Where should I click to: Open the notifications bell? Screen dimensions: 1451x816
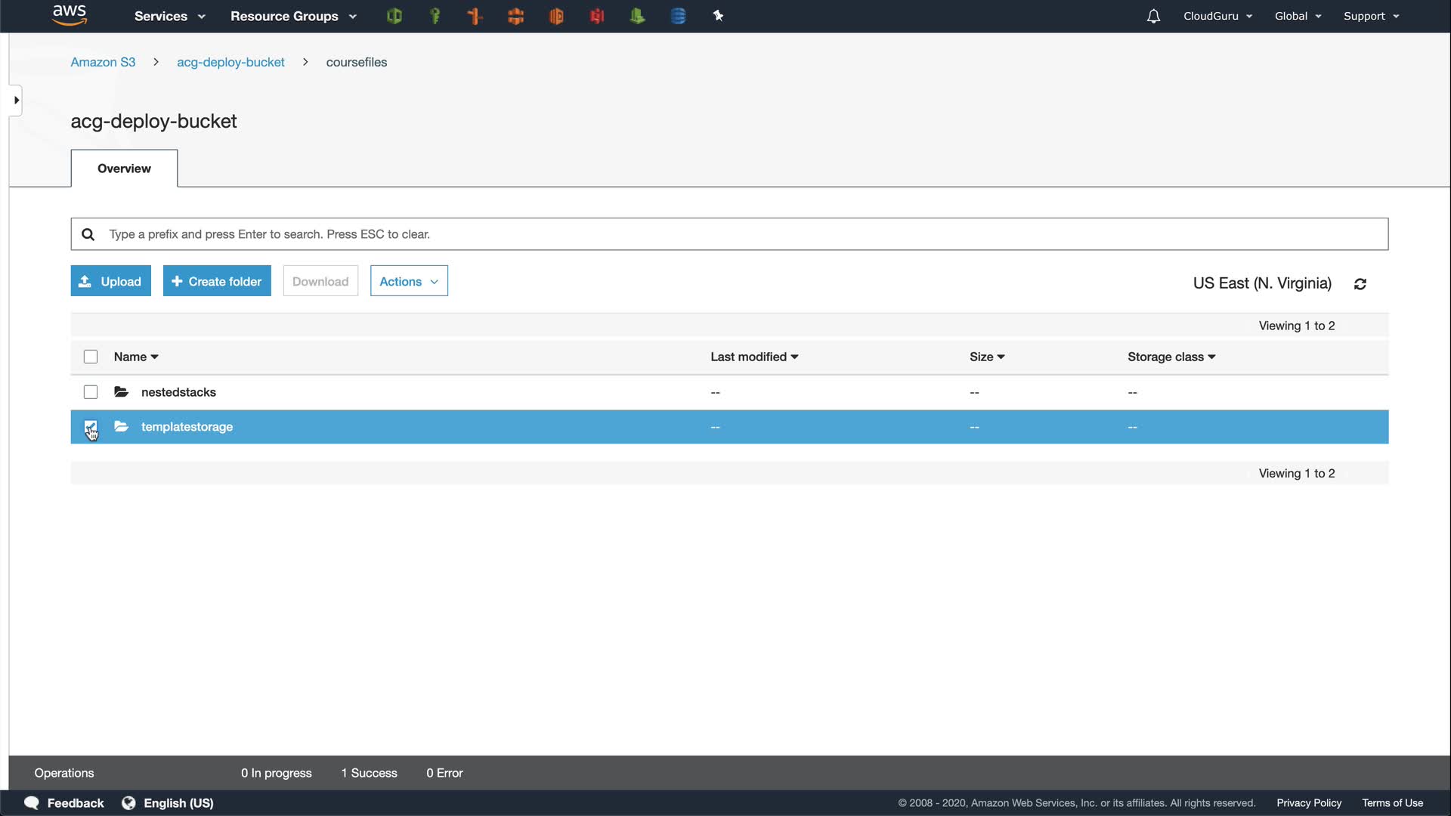[x=1153, y=16]
